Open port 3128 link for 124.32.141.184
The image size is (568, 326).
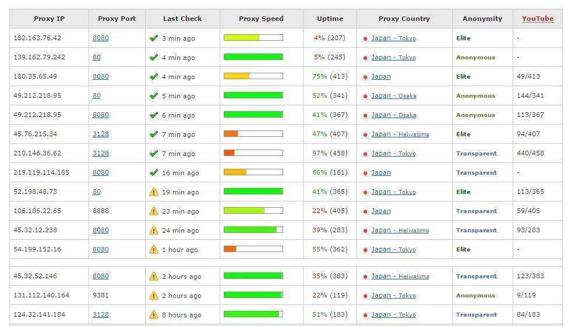coord(101,314)
